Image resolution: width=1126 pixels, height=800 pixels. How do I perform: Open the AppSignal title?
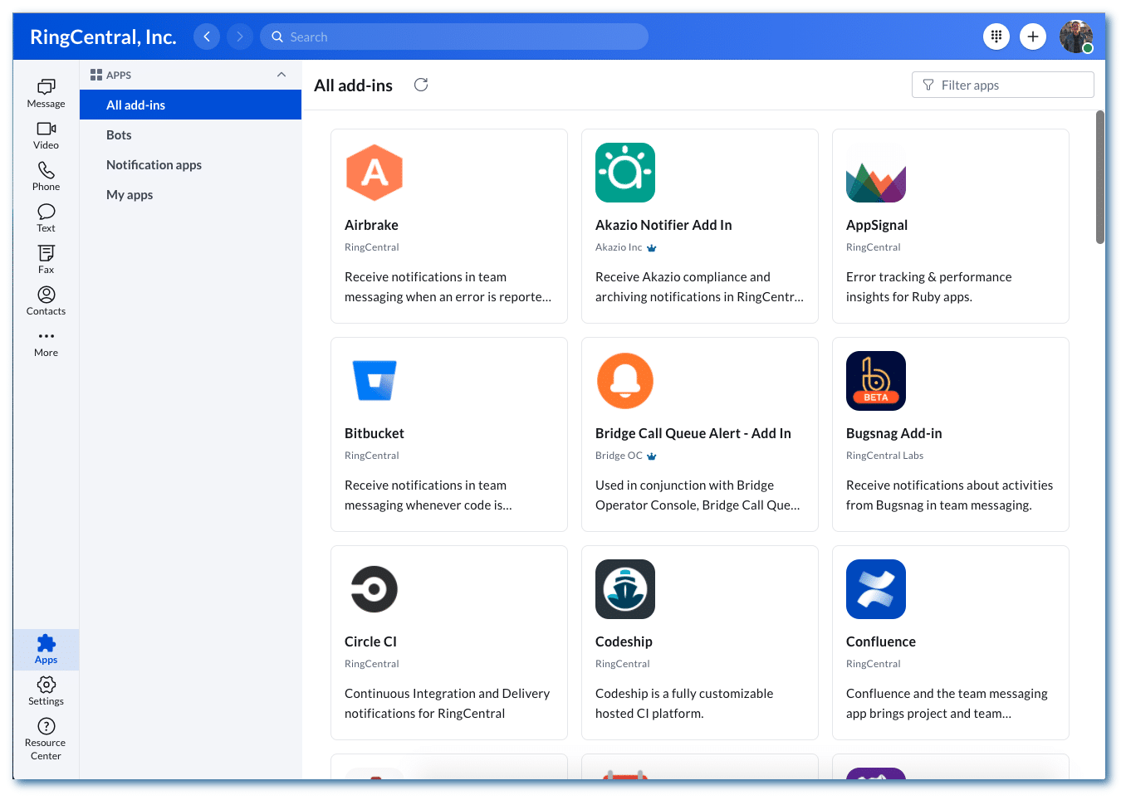(x=877, y=225)
